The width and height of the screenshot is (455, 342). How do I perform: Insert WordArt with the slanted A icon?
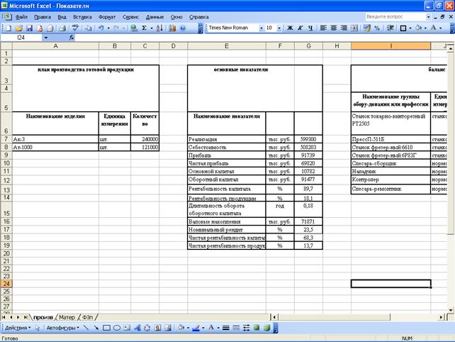[x=137, y=328]
